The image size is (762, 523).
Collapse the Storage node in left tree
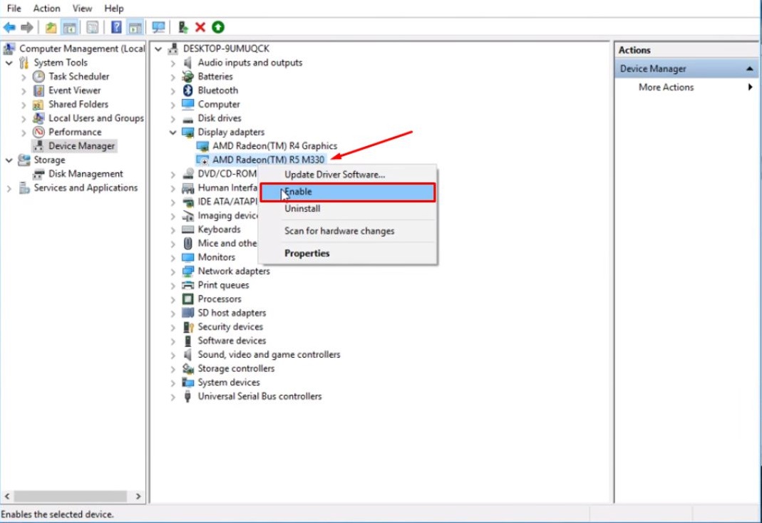click(9, 160)
